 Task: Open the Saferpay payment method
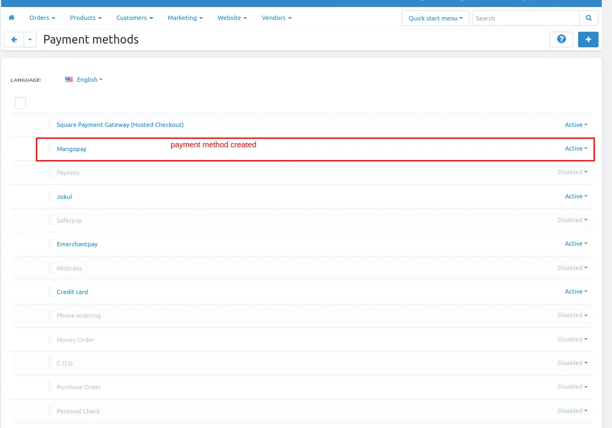point(69,220)
